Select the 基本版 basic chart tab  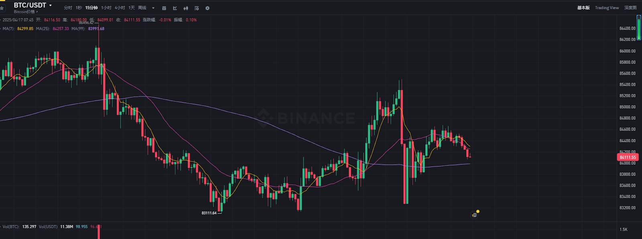tap(583, 8)
